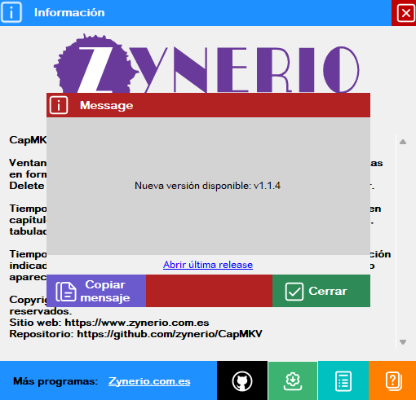The image size is (416, 400).
Task: Open the teal changelog list icon
Action: click(x=343, y=380)
